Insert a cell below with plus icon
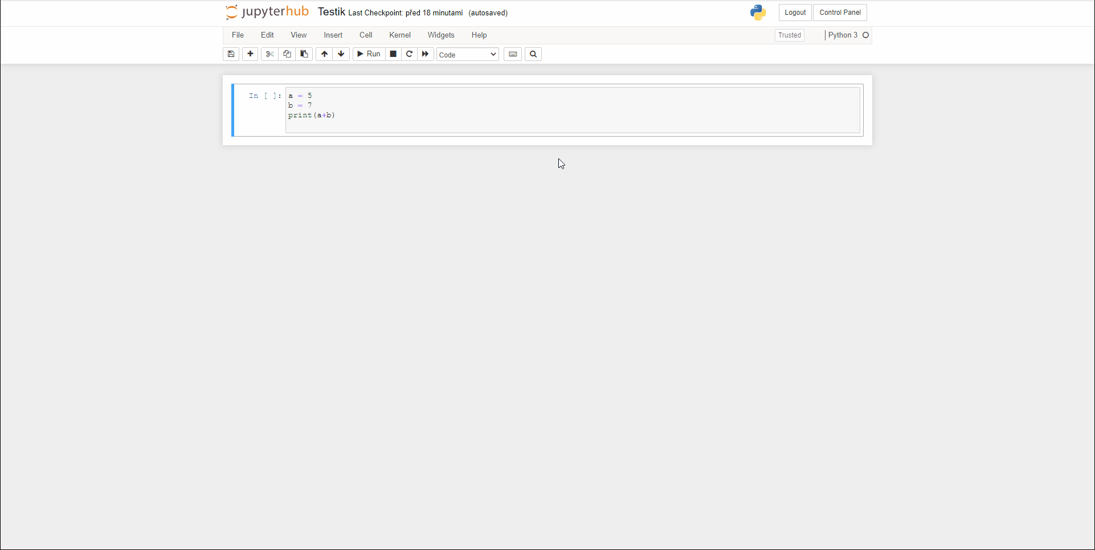Image resolution: width=1095 pixels, height=550 pixels. tap(250, 54)
